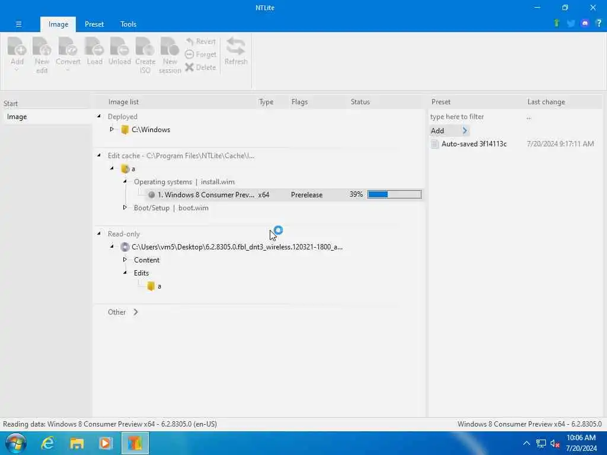Click the 7/20/2024 9:17:11 AM timestamp
Viewport: 607px width, 455px height.
[560, 144]
